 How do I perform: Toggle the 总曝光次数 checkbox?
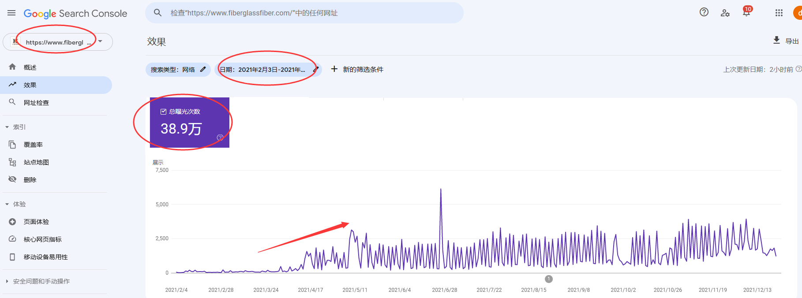[x=163, y=112]
